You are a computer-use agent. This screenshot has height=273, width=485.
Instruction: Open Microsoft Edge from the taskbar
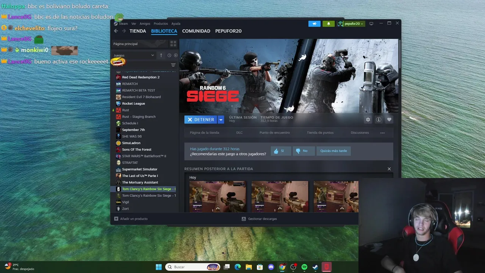point(238,267)
